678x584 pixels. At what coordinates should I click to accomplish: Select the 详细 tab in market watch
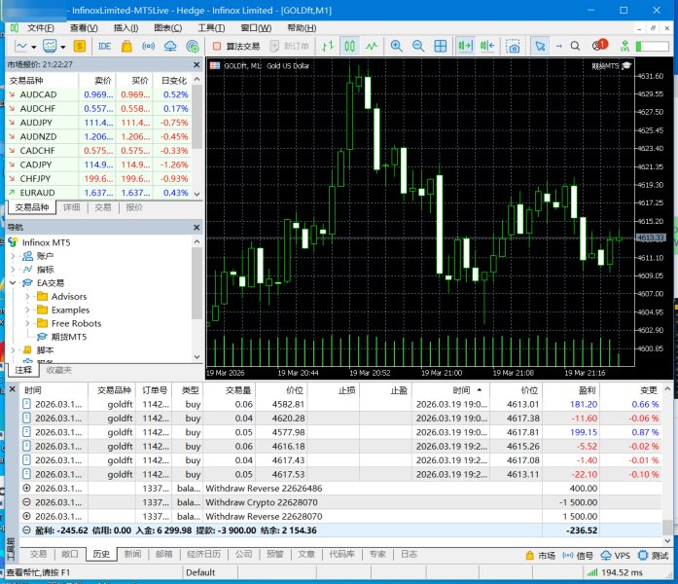coord(72,207)
